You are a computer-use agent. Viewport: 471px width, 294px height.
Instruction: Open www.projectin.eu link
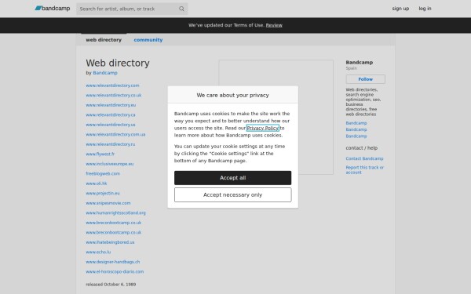[103, 193]
